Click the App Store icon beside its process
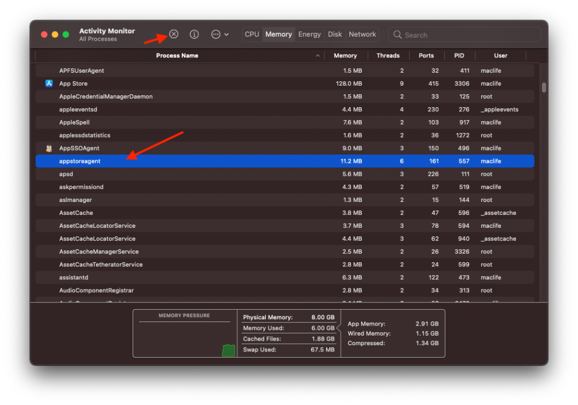578x405 pixels. (47, 83)
